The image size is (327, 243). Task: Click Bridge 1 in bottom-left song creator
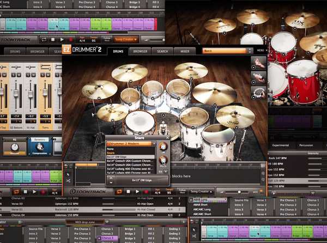pos(130,229)
